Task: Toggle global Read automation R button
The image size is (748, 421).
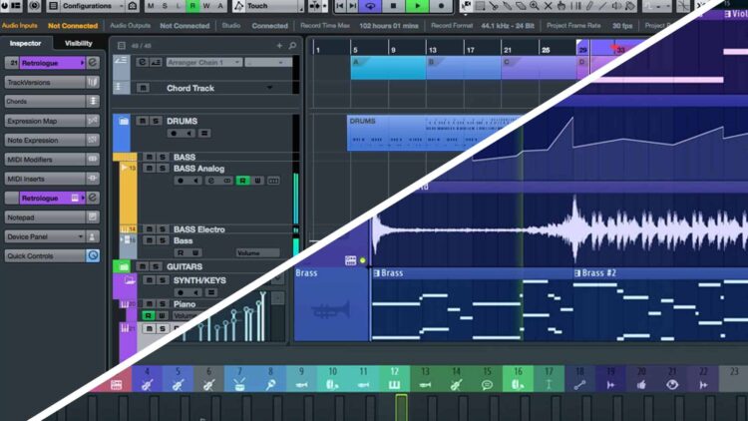Action: point(192,6)
